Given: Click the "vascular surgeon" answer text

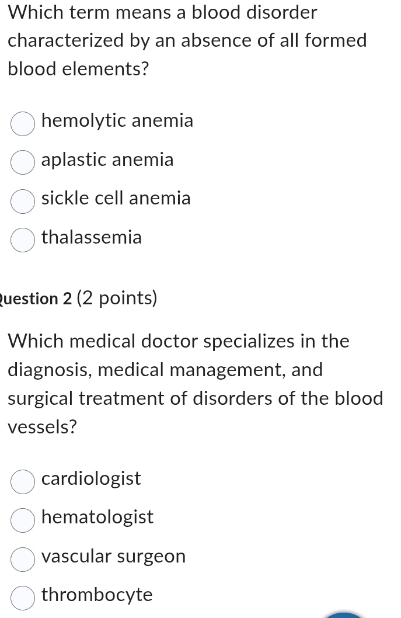Looking at the screenshot, I should (x=113, y=556).
